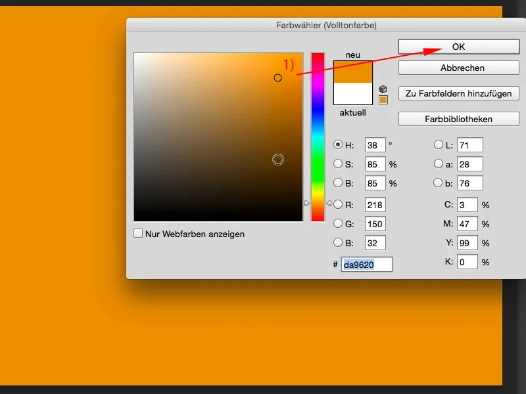This screenshot has width=526, height=394.
Task: Click the H value field 38
Action: point(375,145)
